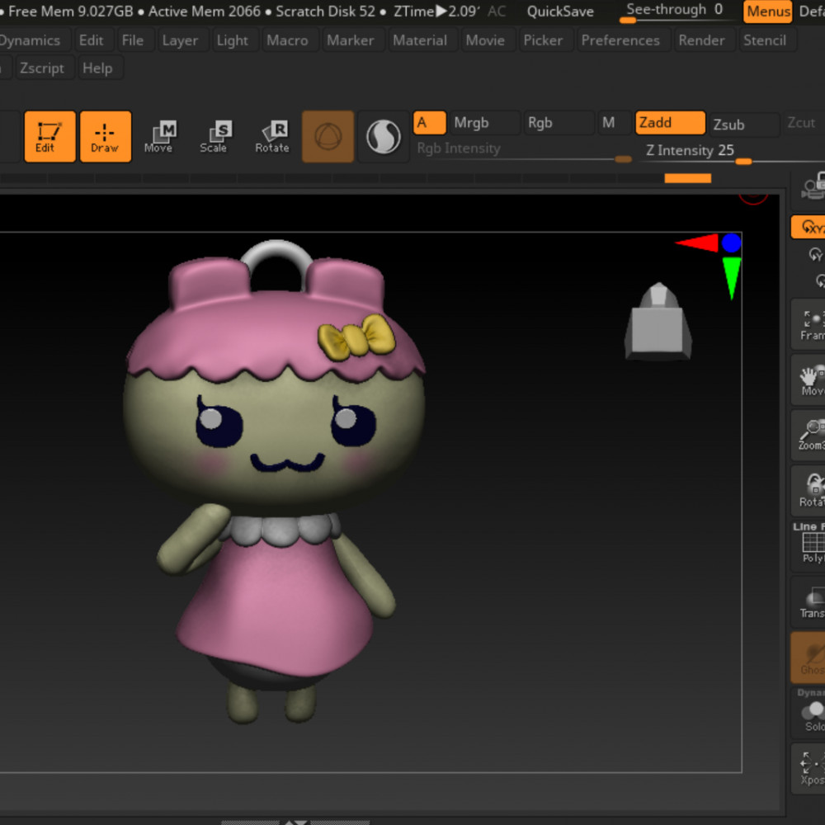This screenshot has height=825, width=825.
Task: Open the Render menu
Action: pyautogui.click(x=701, y=40)
